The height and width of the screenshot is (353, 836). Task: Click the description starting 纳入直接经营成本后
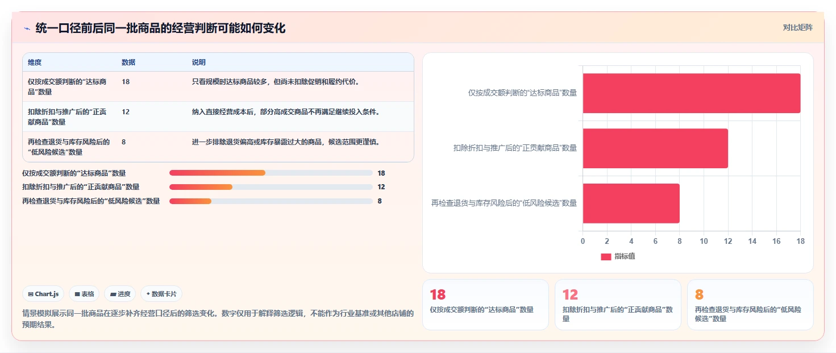click(x=286, y=111)
